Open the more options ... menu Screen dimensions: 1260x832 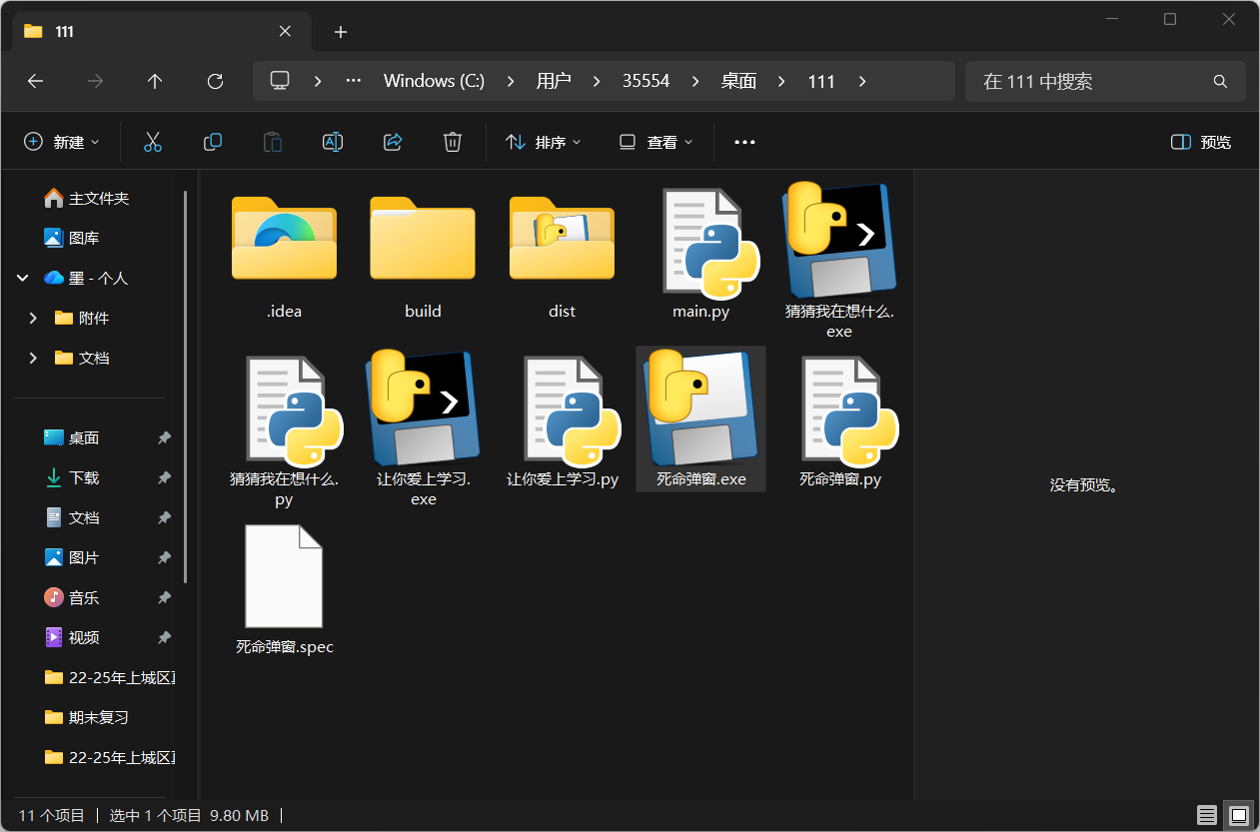(743, 141)
